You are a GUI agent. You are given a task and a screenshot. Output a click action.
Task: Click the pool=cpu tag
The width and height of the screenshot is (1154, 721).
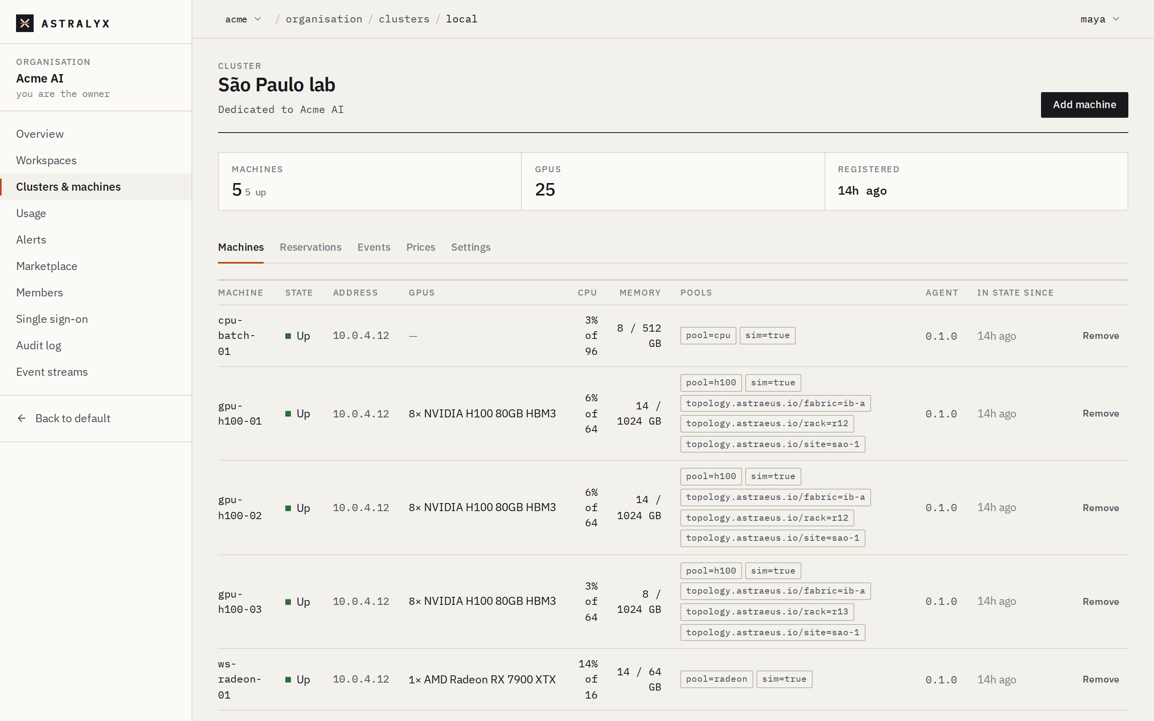point(708,335)
